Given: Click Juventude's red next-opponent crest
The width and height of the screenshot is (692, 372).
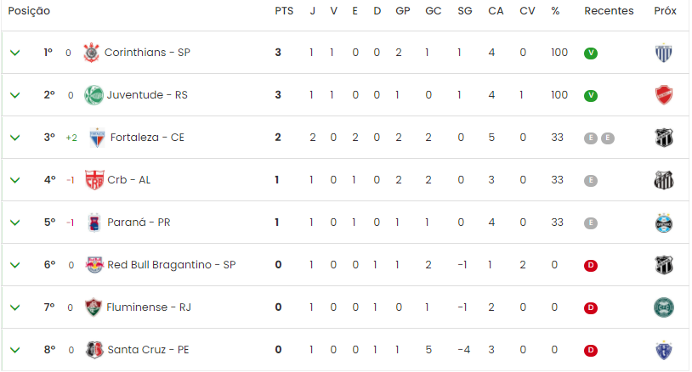Looking at the screenshot, I should click(664, 95).
